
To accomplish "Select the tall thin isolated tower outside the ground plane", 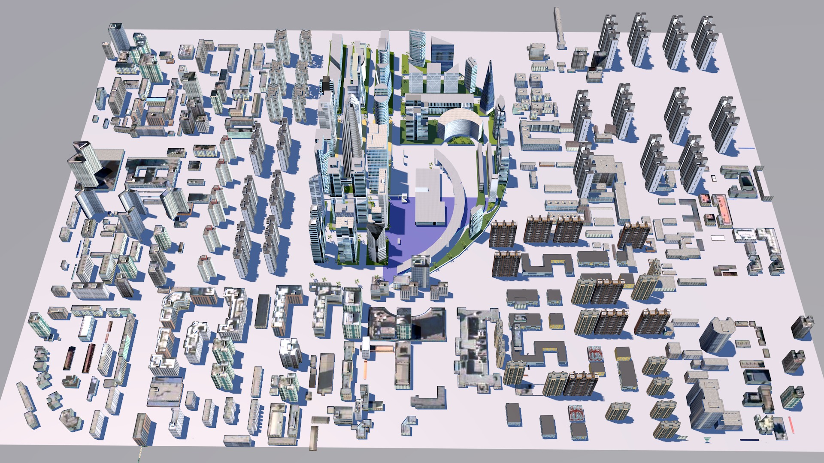I will pos(560,28).
